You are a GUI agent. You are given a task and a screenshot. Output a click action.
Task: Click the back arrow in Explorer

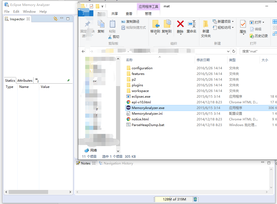click(x=83, y=51)
